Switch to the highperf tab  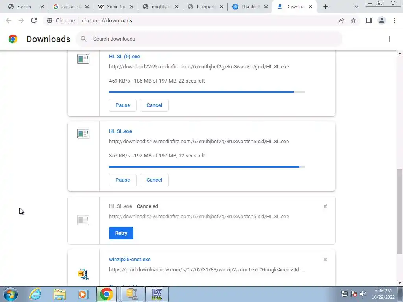[203, 7]
